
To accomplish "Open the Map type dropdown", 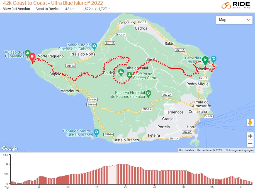I will tap(234, 20).
